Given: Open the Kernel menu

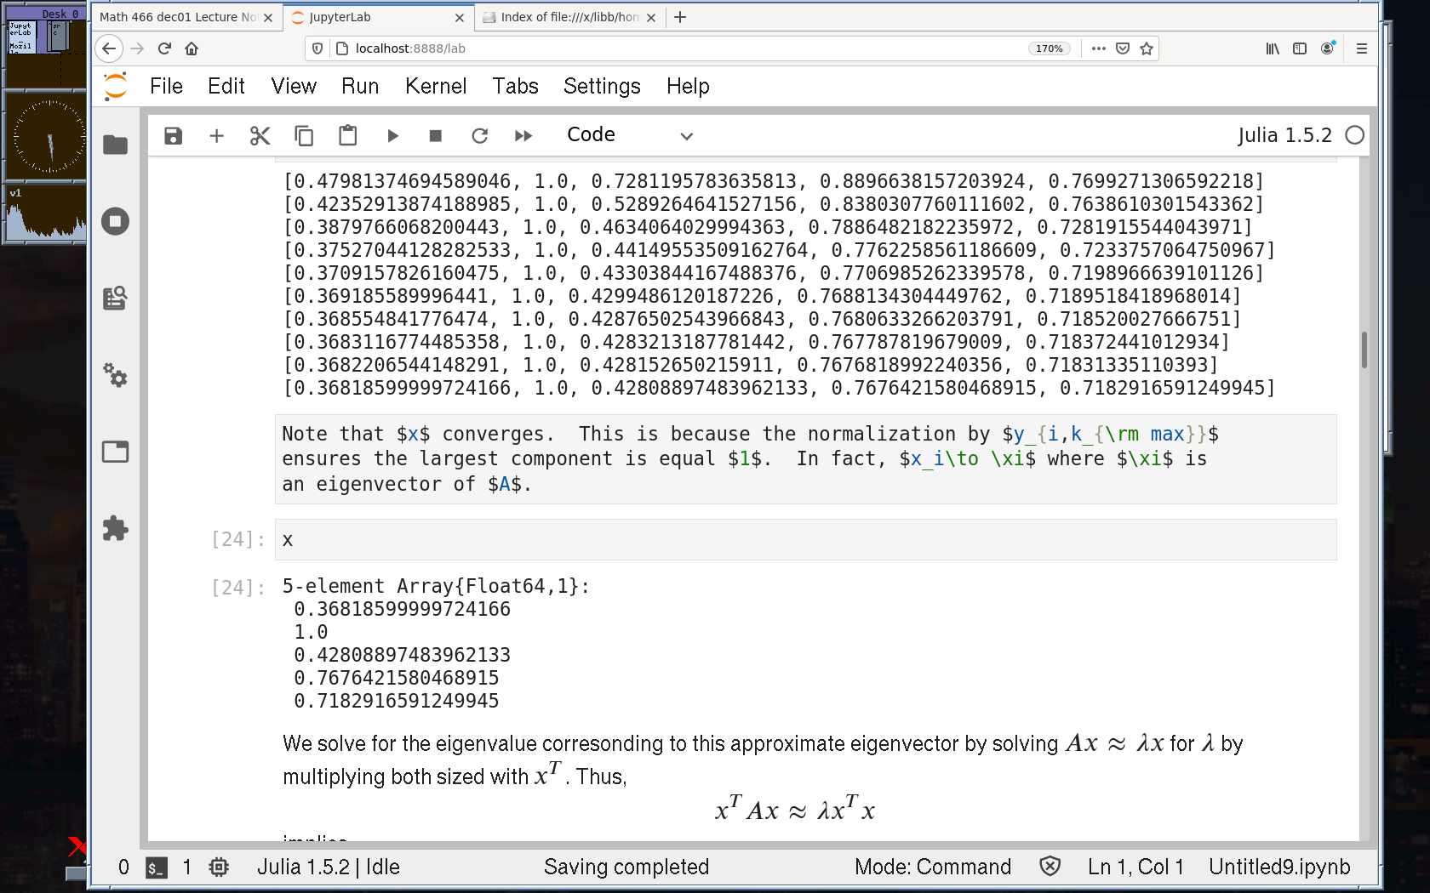Looking at the screenshot, I should click(436, 86).
